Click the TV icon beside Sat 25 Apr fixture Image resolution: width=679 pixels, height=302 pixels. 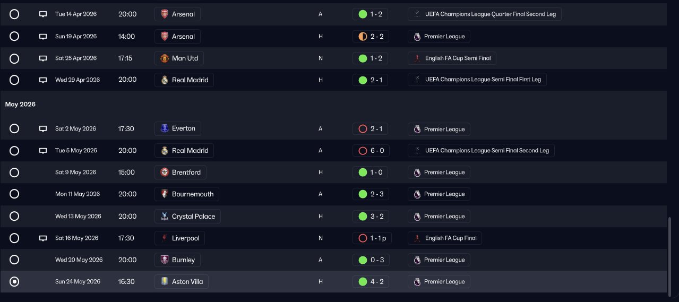(x=43, y=58)
